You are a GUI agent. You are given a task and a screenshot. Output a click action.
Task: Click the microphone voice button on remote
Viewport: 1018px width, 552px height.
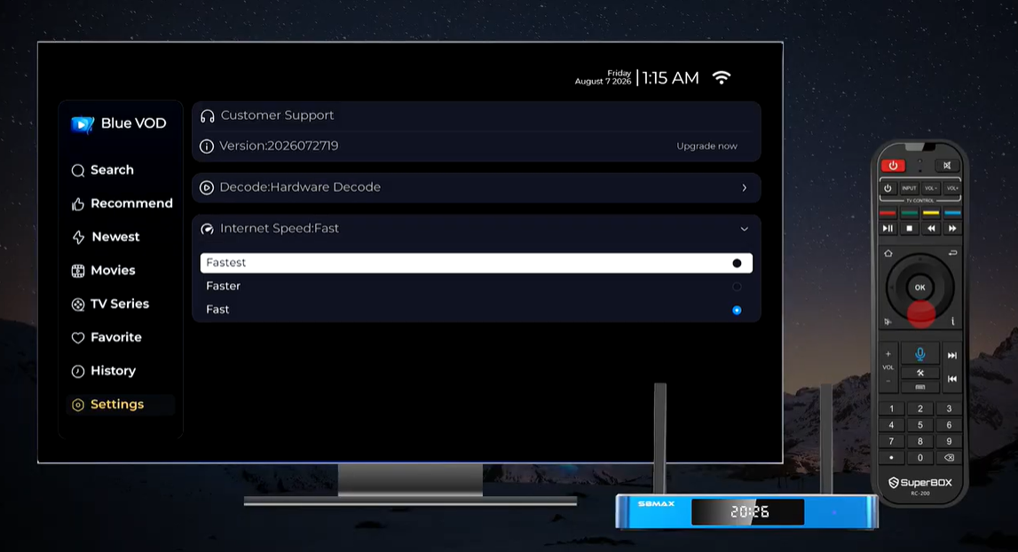click(x=920, y=354)
